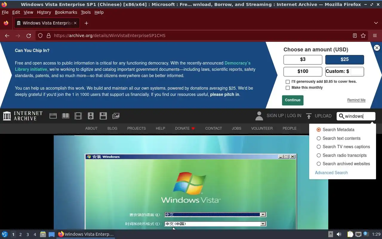382x239 pixels.
Task: Open a new tab with plus
Action: click(86, 23)
